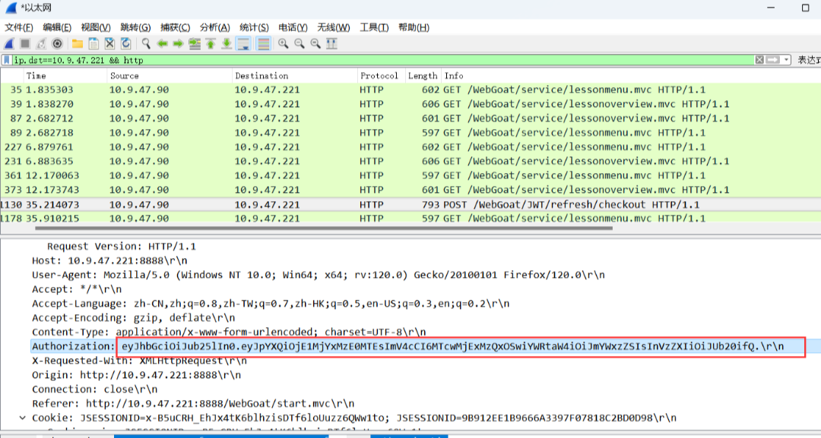Click the packet list horizontal scrollbar

point(324,228)
